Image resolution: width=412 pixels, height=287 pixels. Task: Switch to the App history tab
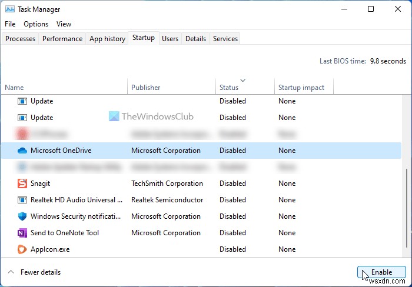[107, 39]
